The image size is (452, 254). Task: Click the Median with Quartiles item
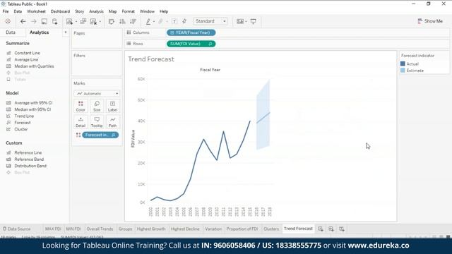click(x=35, y=66)
